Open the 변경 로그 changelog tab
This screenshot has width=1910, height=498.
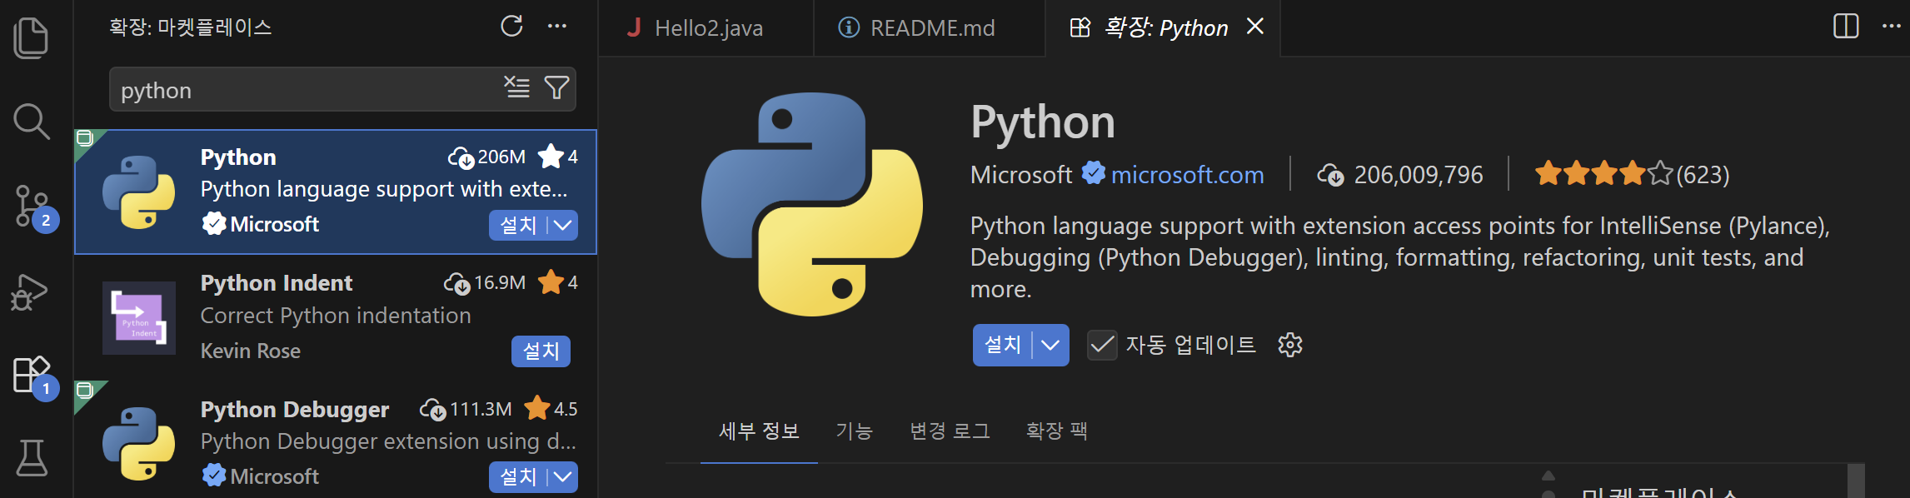[x=950, y=431]
